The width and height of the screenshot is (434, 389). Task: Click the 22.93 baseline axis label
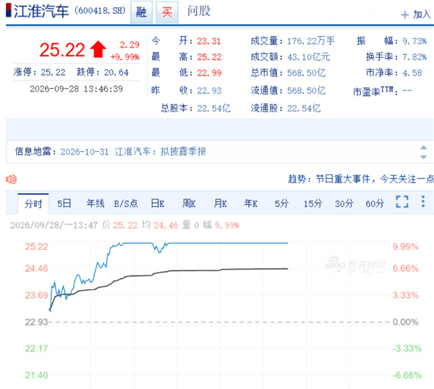point(36,322)
